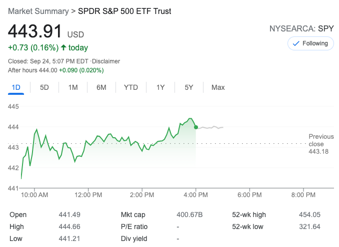Click the chart peak near 4:00 PM
Screen dimensions: 339x247
point(190,119)
